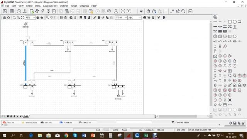Click the print icon in graphic toolbar
This screenshot has width=247, height=139.
point(145,18)
